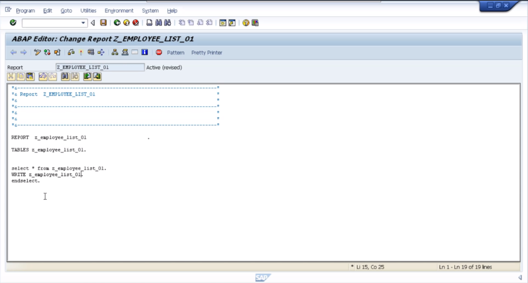
Task: Open the Customize Local Layout icon
Action: pyautogui.click(x=255, y=23)
